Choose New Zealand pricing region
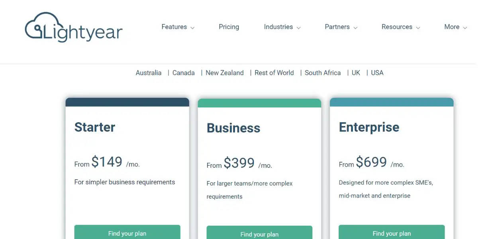 [x=225, y=73]
